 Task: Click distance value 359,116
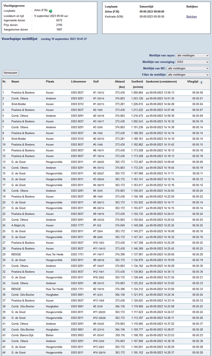pyautogui.click(x=120, y=335)
